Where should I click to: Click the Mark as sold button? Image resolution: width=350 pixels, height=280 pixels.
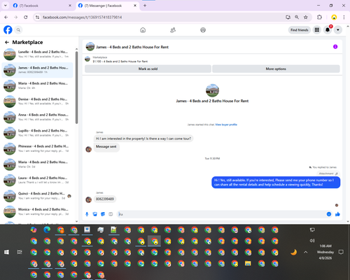148,69
